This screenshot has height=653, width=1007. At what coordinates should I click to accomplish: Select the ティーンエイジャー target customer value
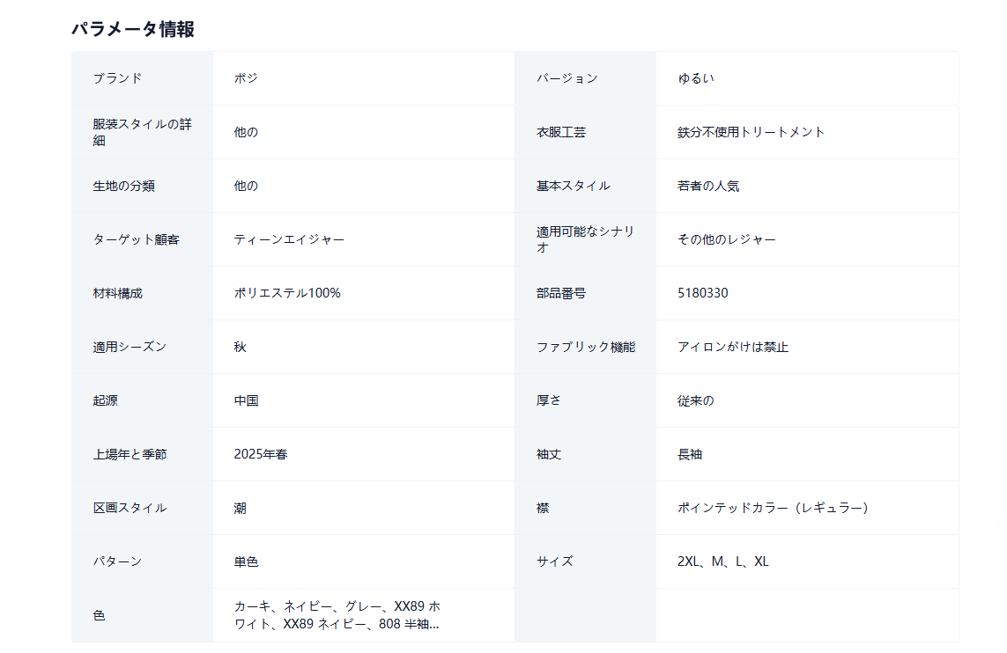tap(289, 239)
